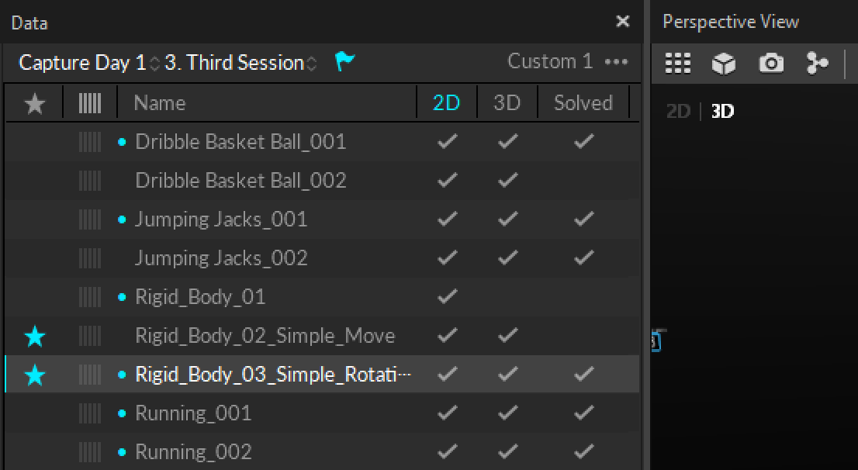
Task: Open the Capture Day 1 dropdown
Action: point(88,63)
